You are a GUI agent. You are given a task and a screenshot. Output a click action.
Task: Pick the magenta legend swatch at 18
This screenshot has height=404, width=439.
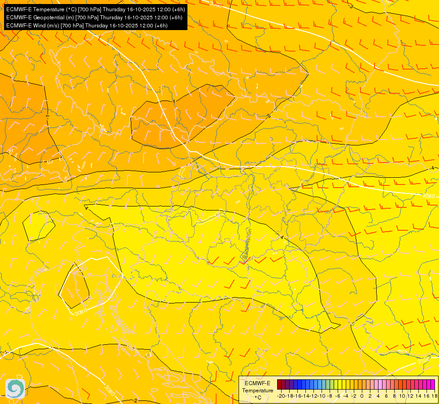[x=433, y=384]
